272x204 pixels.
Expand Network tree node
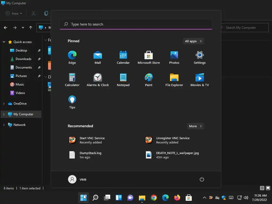point(4,125)
